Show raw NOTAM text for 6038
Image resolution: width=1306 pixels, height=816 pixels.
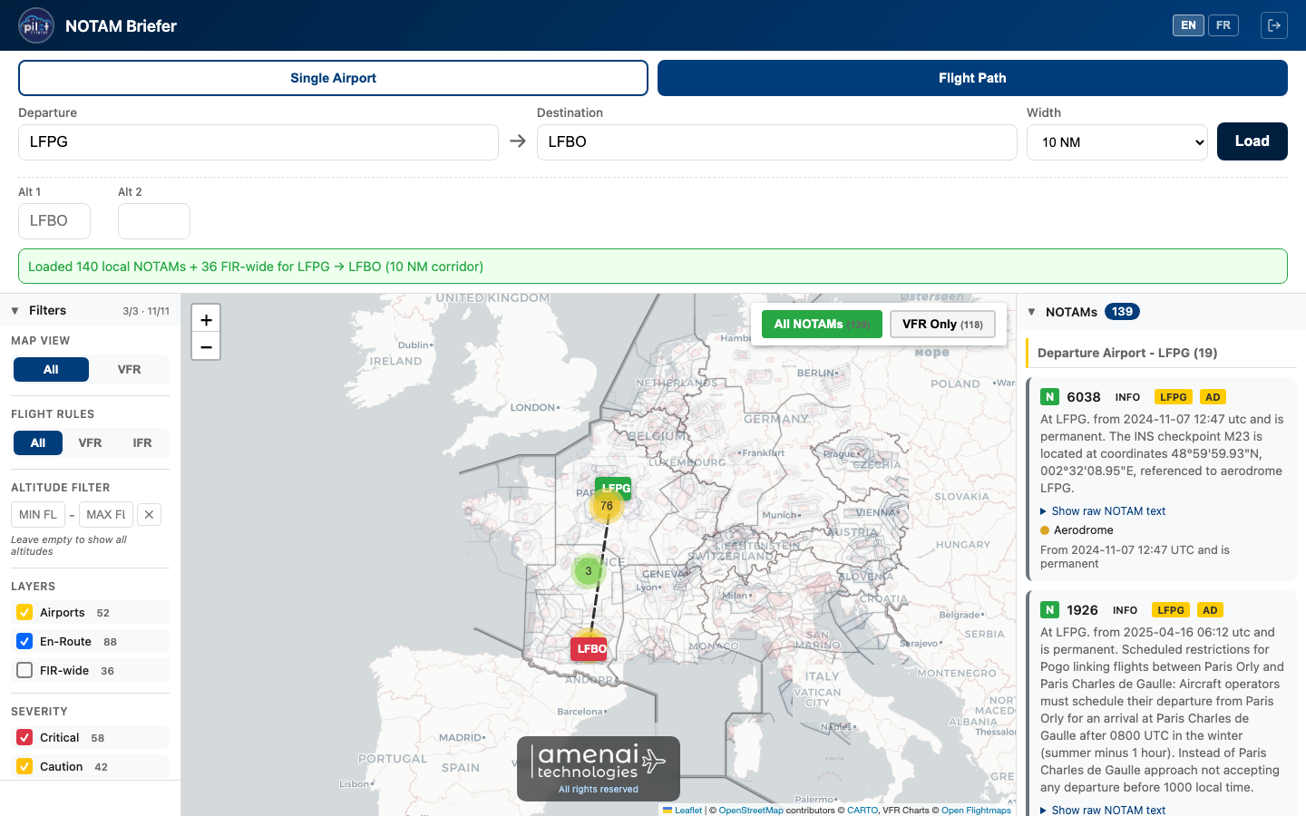pos(1107,511)
